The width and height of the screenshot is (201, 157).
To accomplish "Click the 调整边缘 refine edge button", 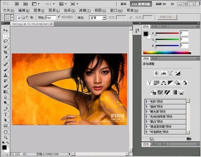I will click(167, 17).
